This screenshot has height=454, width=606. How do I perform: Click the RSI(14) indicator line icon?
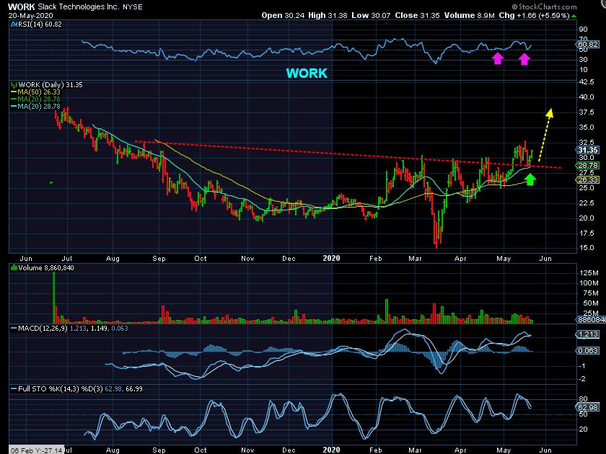[12, 24]
